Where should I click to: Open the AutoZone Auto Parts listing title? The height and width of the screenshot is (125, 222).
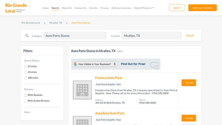pyautogui.click(x=110, y=113)
